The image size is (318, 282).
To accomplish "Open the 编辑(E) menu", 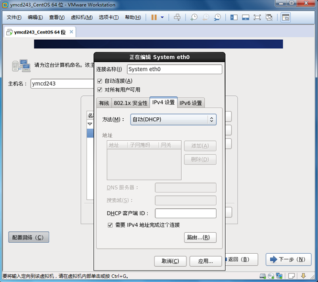I will [x=35, y=17].
